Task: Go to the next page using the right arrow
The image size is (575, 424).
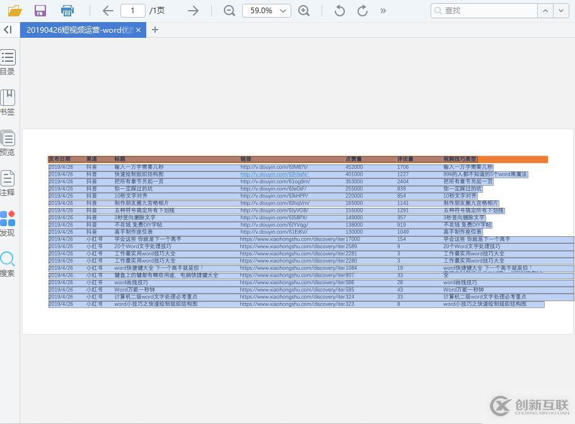Action: click(193, 11)
